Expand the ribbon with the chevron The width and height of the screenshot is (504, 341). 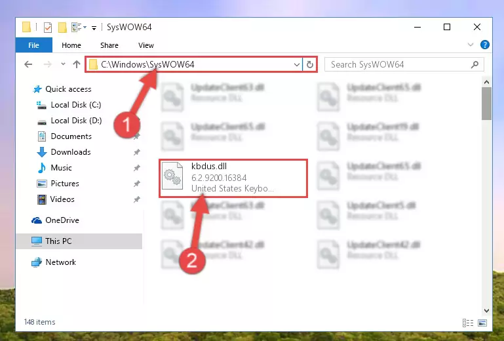[x=471, y=45]
